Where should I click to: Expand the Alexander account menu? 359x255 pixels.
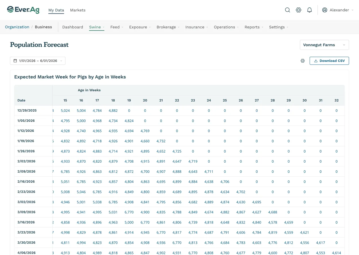338,10
